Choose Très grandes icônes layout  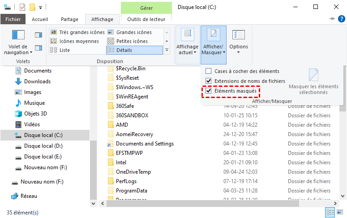point(77,32)
